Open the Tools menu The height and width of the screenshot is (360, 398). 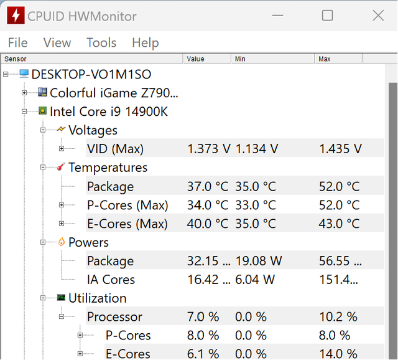(x=101, y=42)
